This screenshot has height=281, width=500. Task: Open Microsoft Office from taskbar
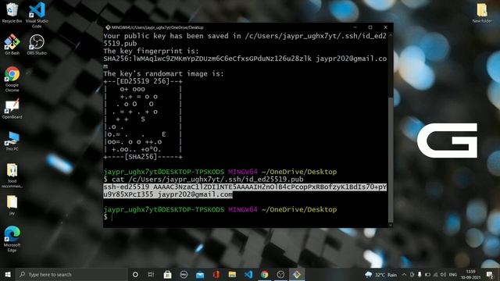(216, 274)
